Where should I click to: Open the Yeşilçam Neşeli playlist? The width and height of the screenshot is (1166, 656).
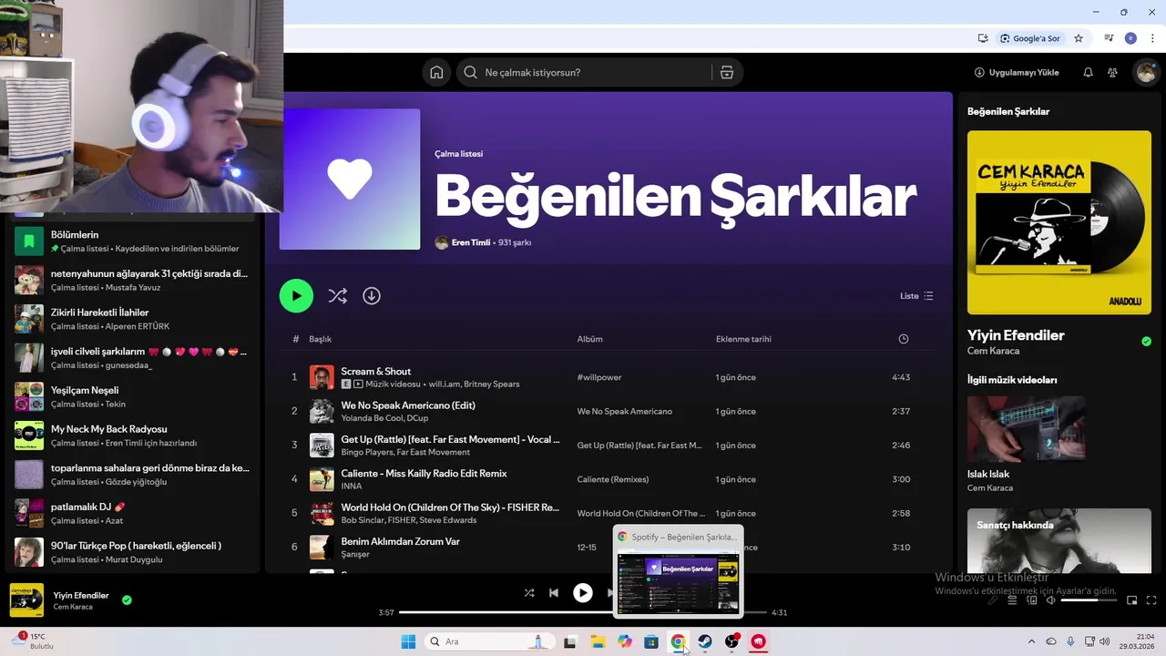(132, 396)
